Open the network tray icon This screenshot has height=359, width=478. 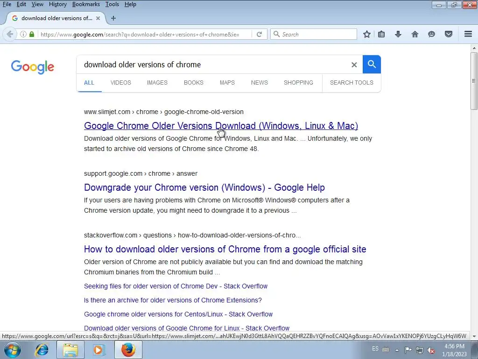click(420, 350)
